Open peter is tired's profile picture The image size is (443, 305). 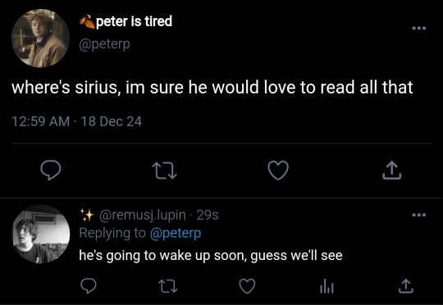coord(40,38)
